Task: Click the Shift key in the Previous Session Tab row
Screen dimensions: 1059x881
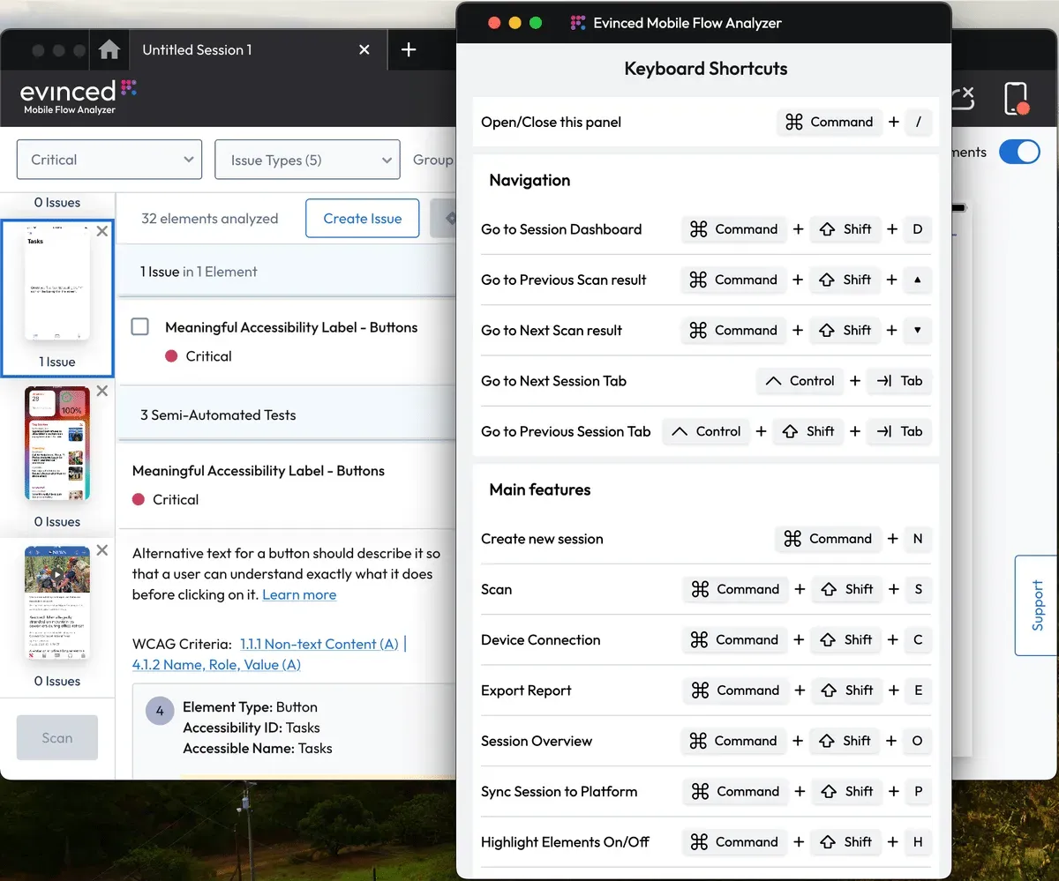Action: pos(808,431)
